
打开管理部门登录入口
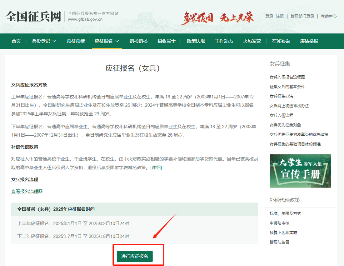coord(302,16)
